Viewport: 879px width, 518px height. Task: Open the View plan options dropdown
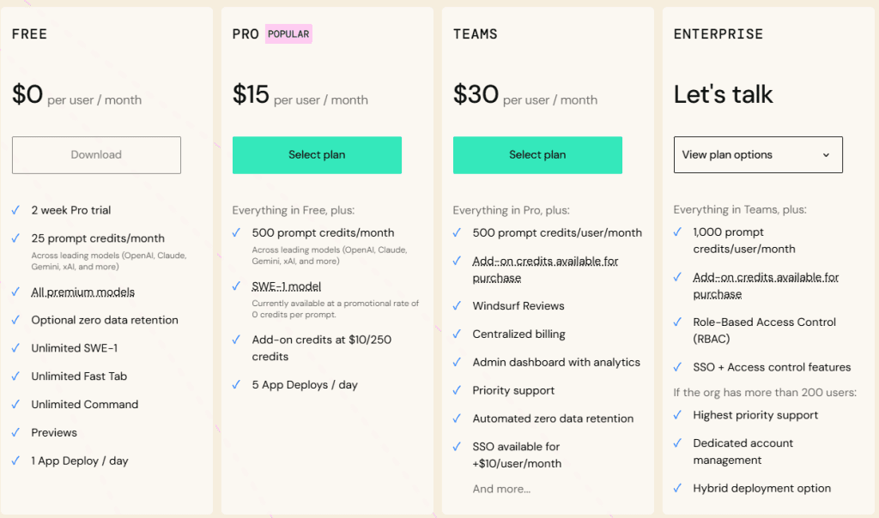(x=757, y=155)
